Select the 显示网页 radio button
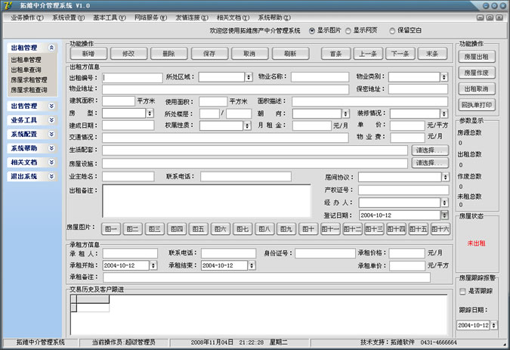Viewport: 510px width, 350px height. tap(348, 30)
